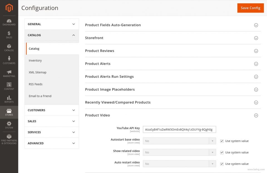Select the YouTube API Key field
Screen dimensions: 267x173
[x=179, y=129]
